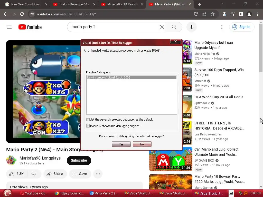
Task: Click the share page icon in address bar
Action: (x=204, y=14)
